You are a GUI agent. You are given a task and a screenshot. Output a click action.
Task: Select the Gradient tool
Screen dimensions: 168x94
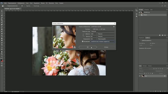pos(2,36)
